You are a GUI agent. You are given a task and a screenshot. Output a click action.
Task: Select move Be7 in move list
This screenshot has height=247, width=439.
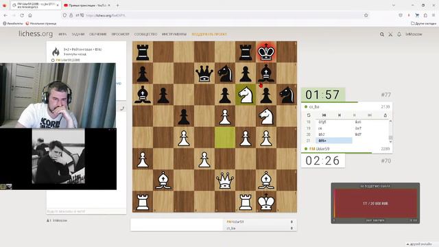point(358,128)
